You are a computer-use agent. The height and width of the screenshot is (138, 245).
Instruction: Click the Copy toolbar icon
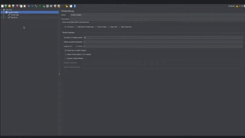(21, 6)
